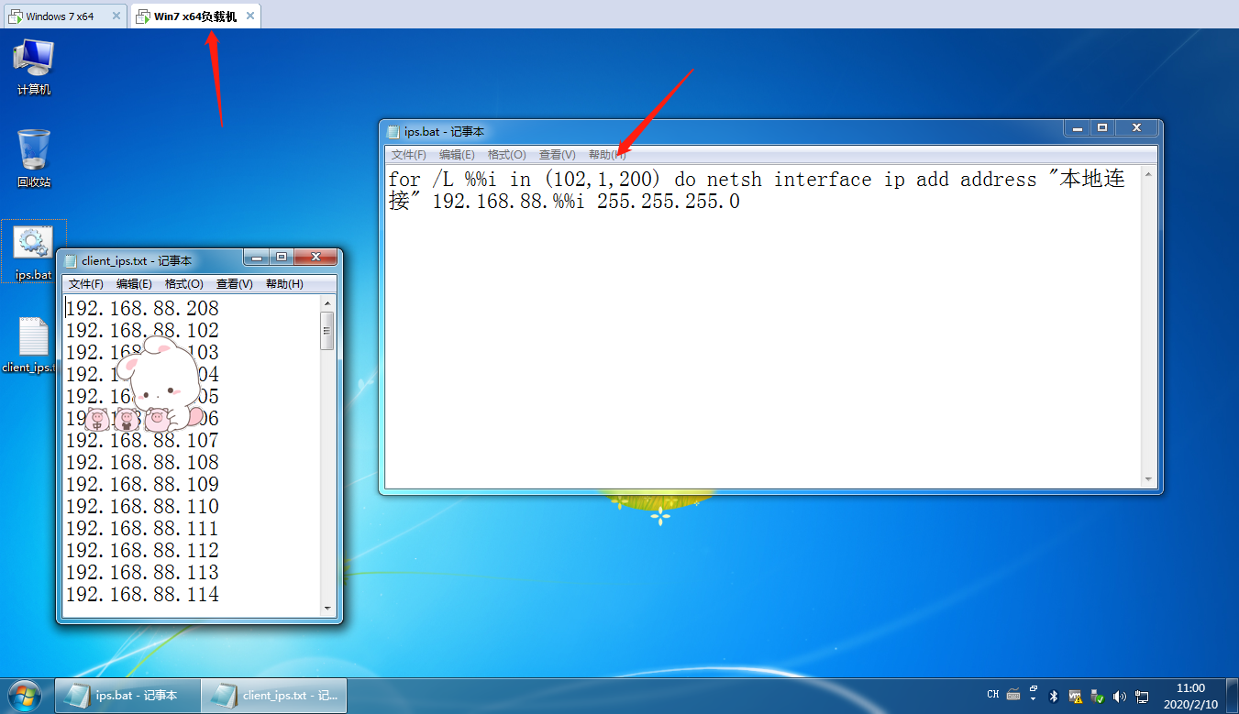
Task: Click the keyboard input method icon
Action: click(x=1013, y=695)
